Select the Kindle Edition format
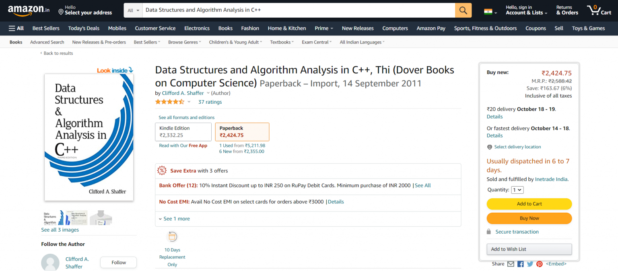 (x=183, y=132)
